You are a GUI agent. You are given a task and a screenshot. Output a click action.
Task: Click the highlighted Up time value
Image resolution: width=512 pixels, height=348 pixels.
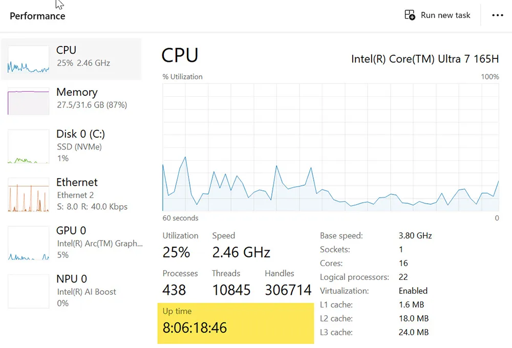[x=195, y=328]
